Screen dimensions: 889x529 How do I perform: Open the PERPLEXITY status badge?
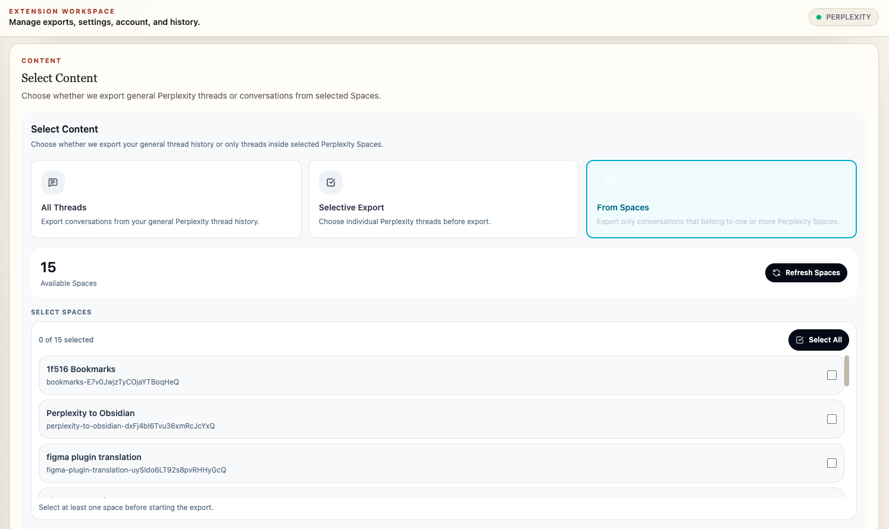tap(844, 17)
